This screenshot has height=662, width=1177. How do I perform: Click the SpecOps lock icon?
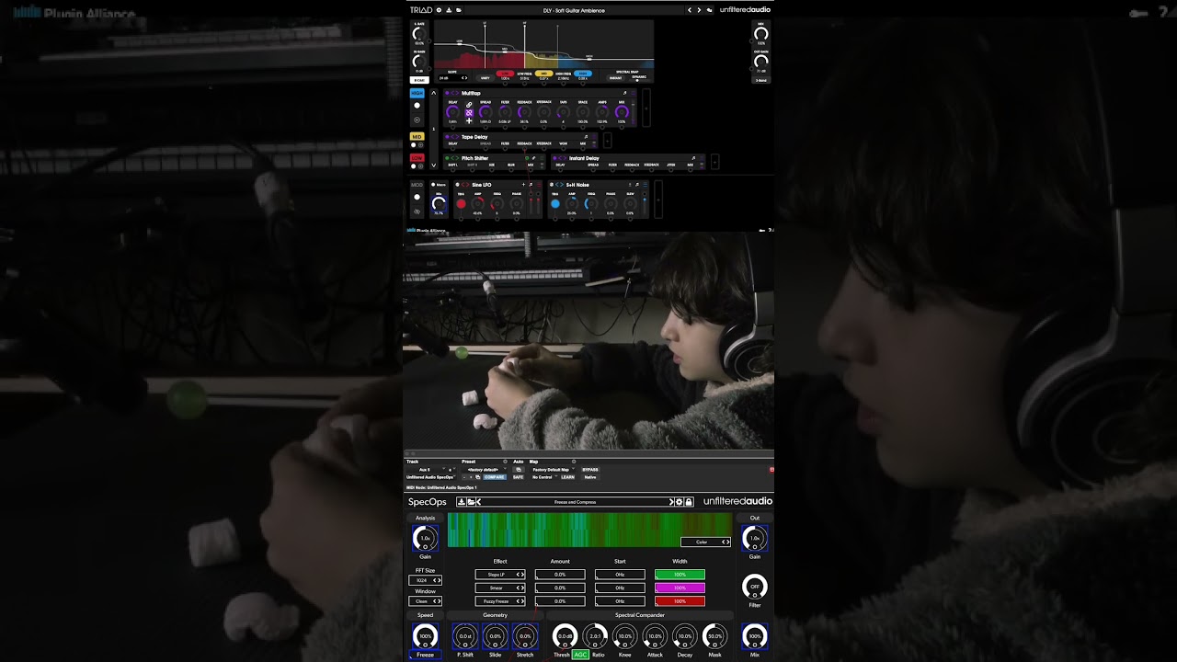pyautogui.click(x=689, y=502)
